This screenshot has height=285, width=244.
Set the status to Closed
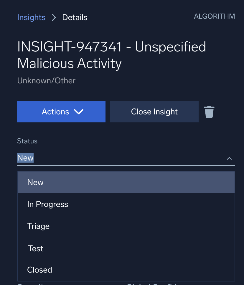pyautogui.click(x=39, y=270)
